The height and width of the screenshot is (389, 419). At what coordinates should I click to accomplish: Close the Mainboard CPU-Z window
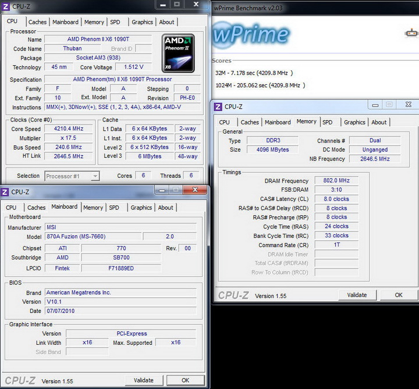195,190
